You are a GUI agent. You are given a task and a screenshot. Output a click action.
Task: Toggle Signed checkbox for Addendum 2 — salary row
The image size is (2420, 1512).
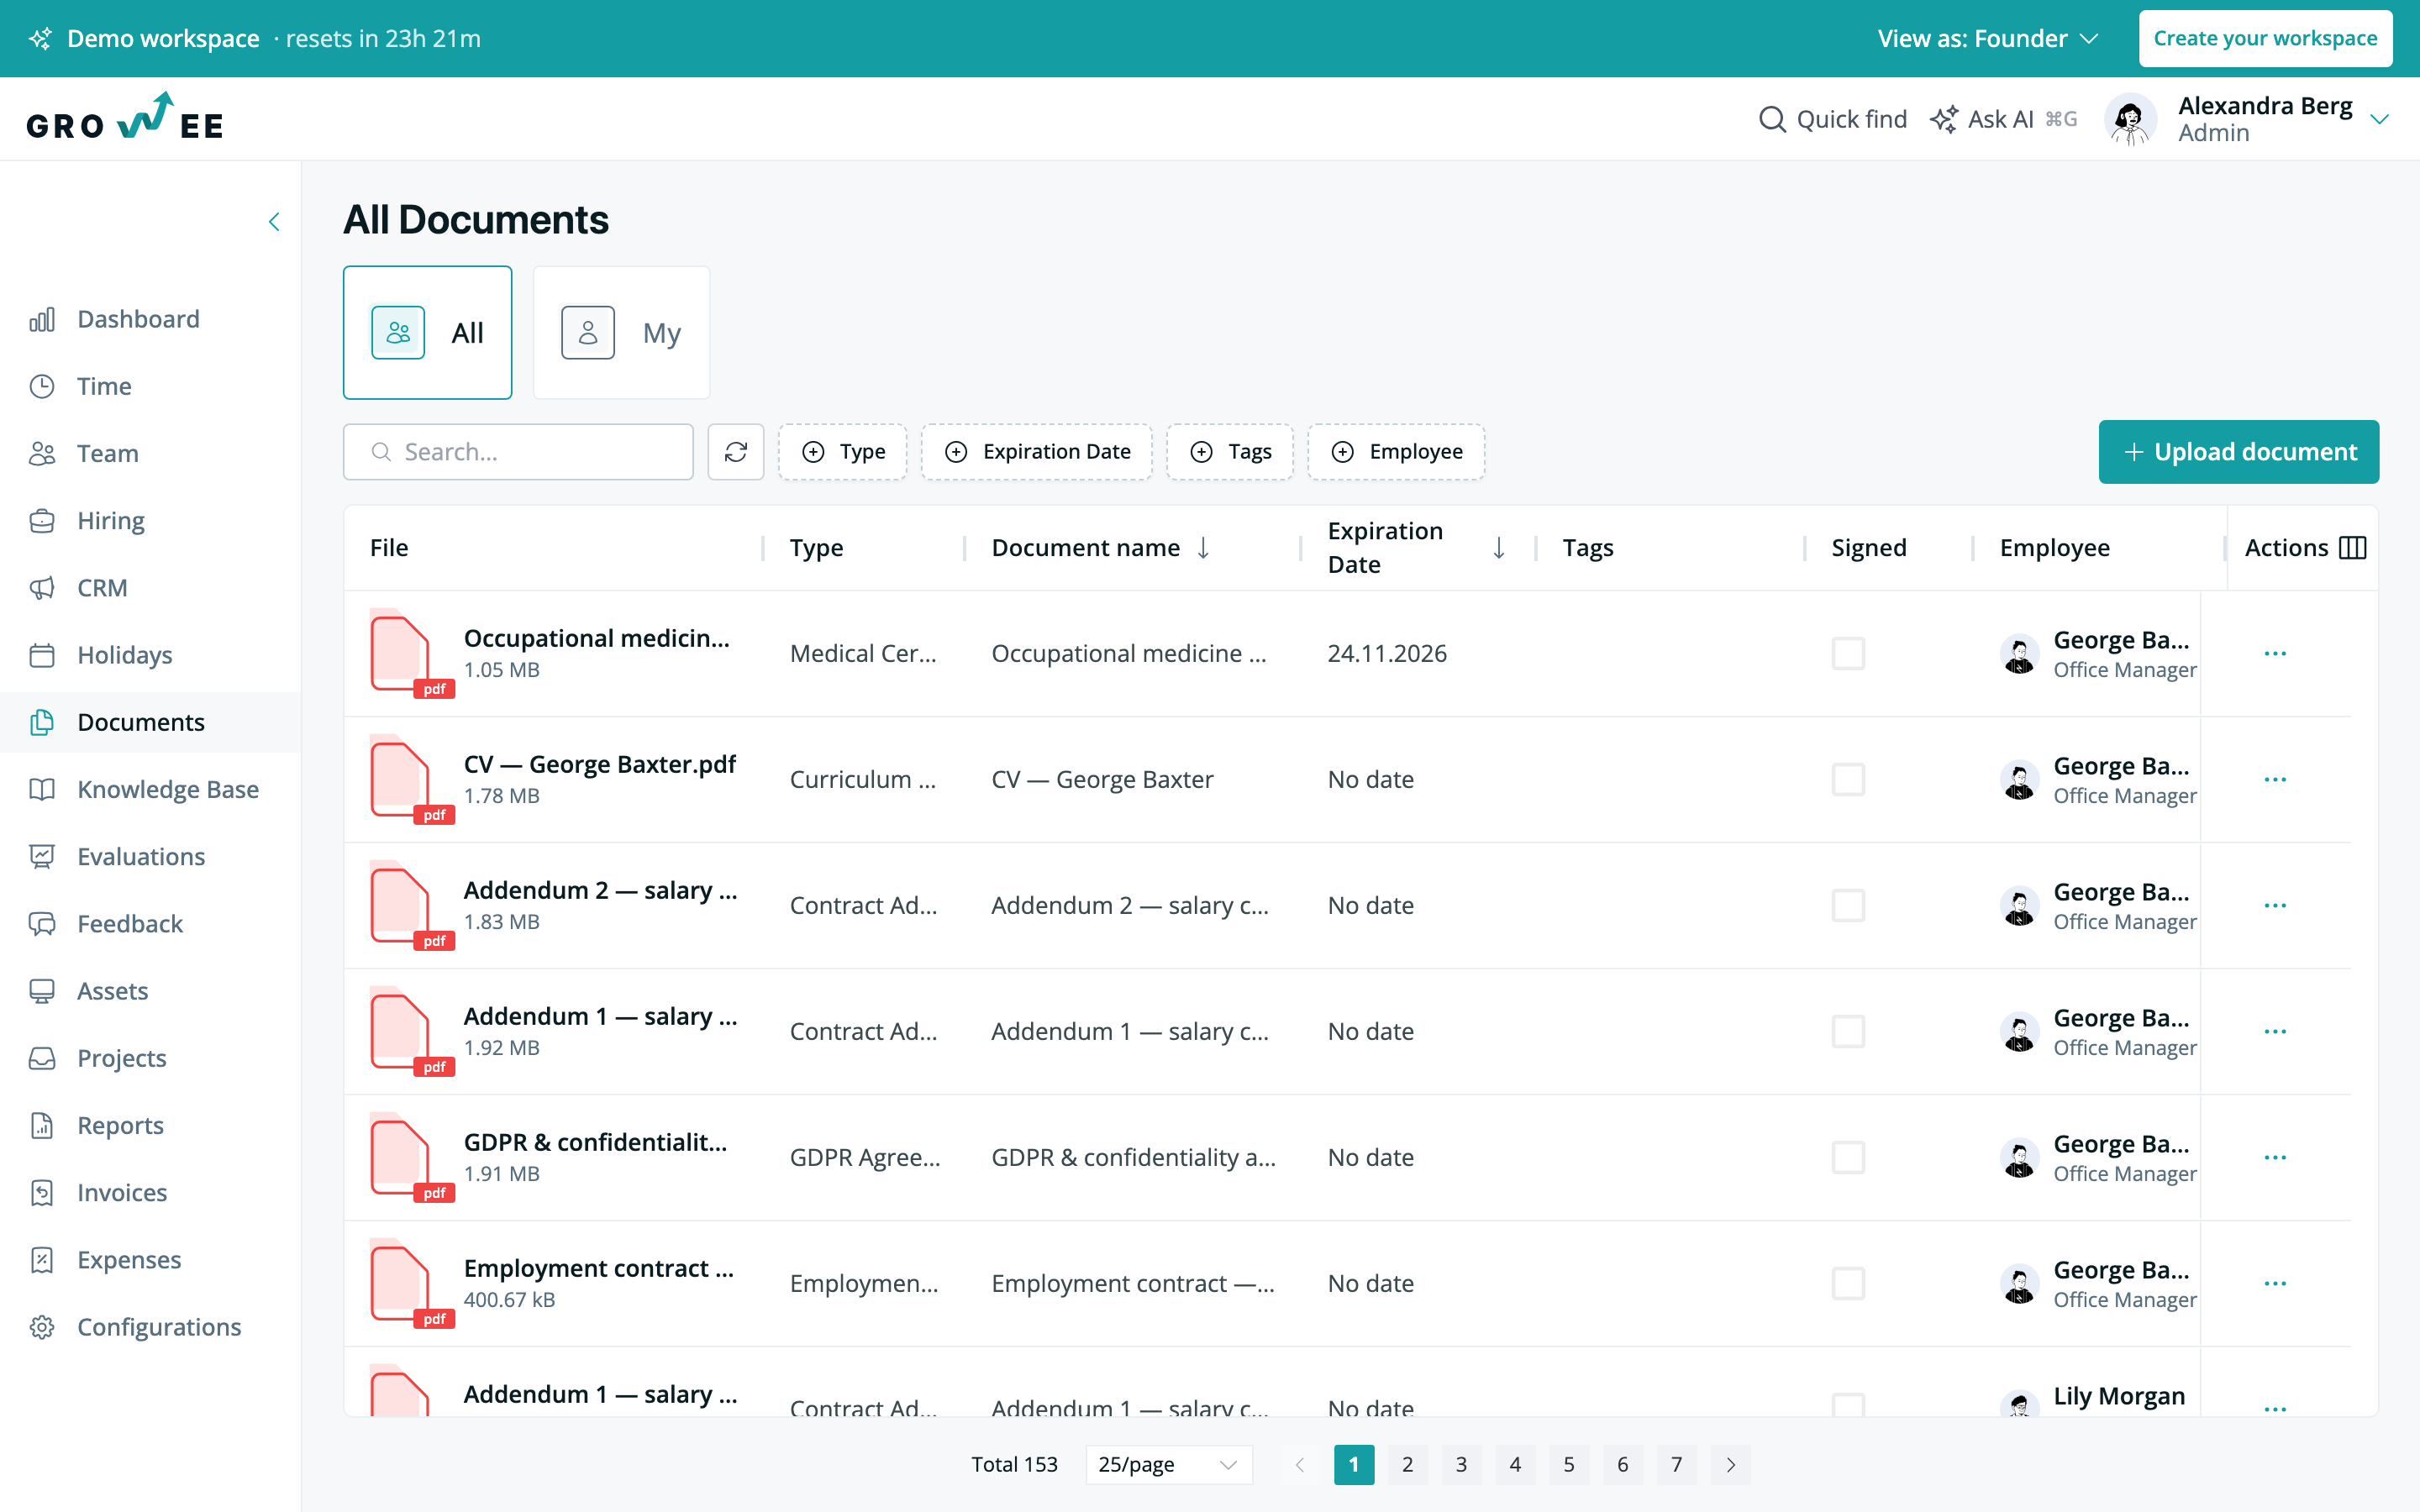point(1848,906)
